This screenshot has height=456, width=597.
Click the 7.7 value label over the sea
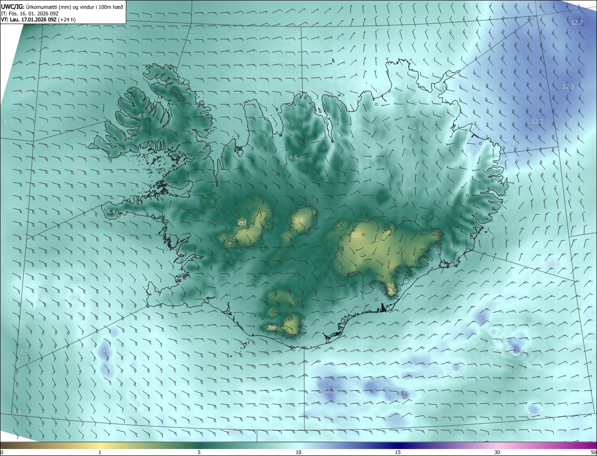(512, 373)
